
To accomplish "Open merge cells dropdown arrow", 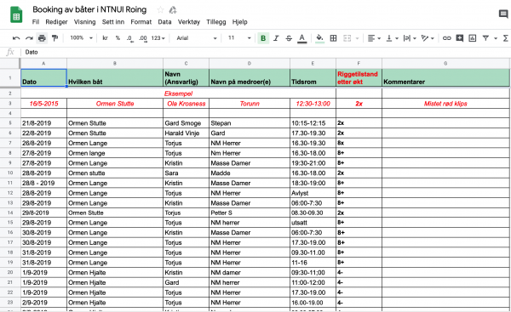I will pyautogui.click(x=357, y=38).
